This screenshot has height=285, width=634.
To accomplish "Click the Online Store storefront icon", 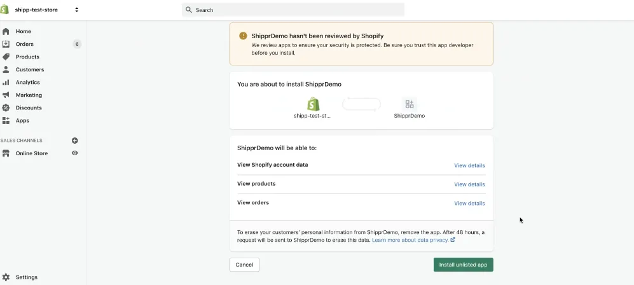I will pos(6,153).
